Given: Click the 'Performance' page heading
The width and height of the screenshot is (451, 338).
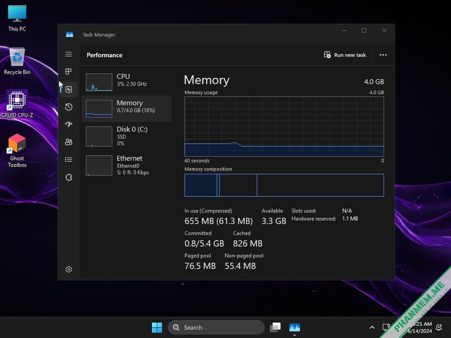Looking at the screenshot, I should [x=105, y=55].
